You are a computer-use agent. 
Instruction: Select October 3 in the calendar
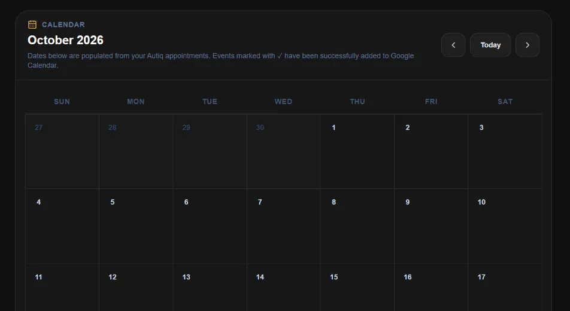coord(505,151)
